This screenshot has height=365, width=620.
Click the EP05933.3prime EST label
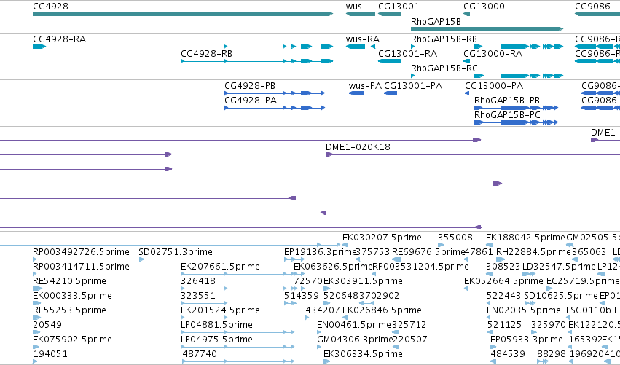click(526, 340)
